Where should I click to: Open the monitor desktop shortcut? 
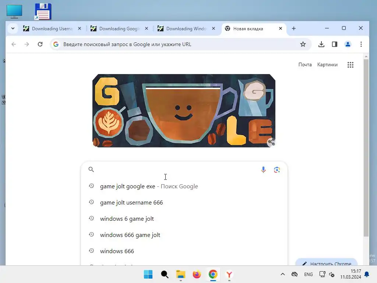click(14, 11)
